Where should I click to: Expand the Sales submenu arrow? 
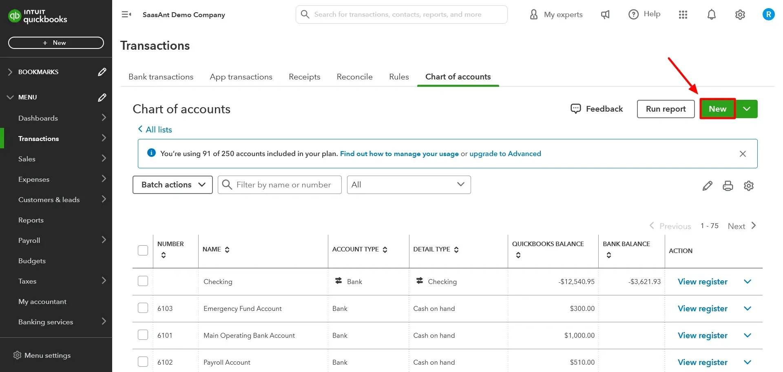104,158
